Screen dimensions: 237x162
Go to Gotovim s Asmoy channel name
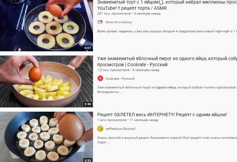coord(119,22)
